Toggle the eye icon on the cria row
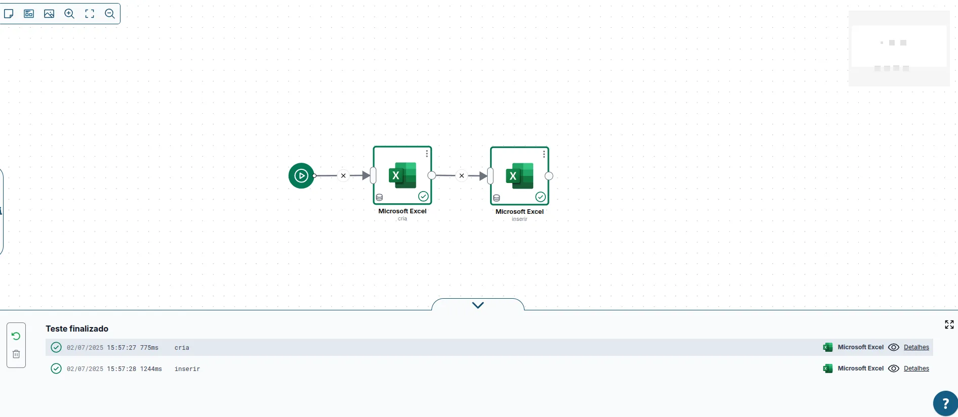Screen dimensions: 958x417 pyautogui.click(x=894, y=347)
